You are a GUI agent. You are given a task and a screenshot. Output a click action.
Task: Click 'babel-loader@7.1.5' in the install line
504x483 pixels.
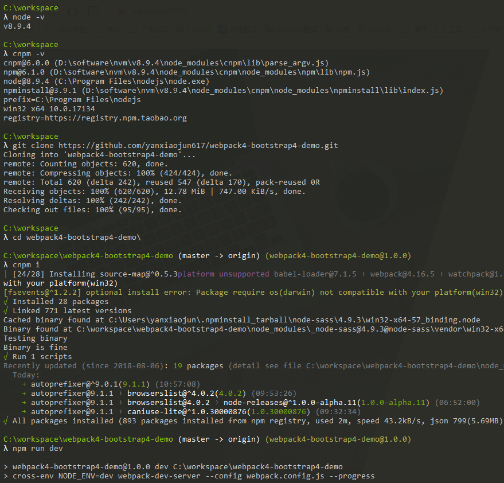tap(315, 274)
